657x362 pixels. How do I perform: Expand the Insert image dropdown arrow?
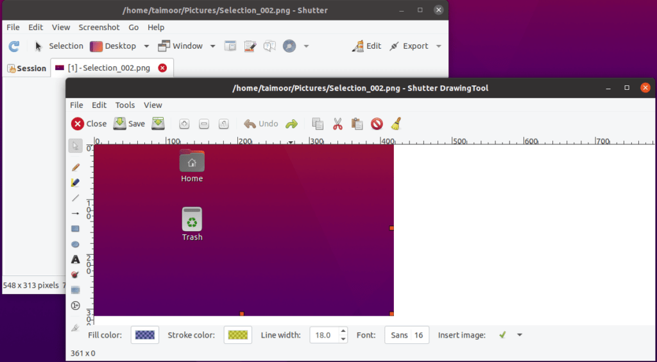click(520, 335)
